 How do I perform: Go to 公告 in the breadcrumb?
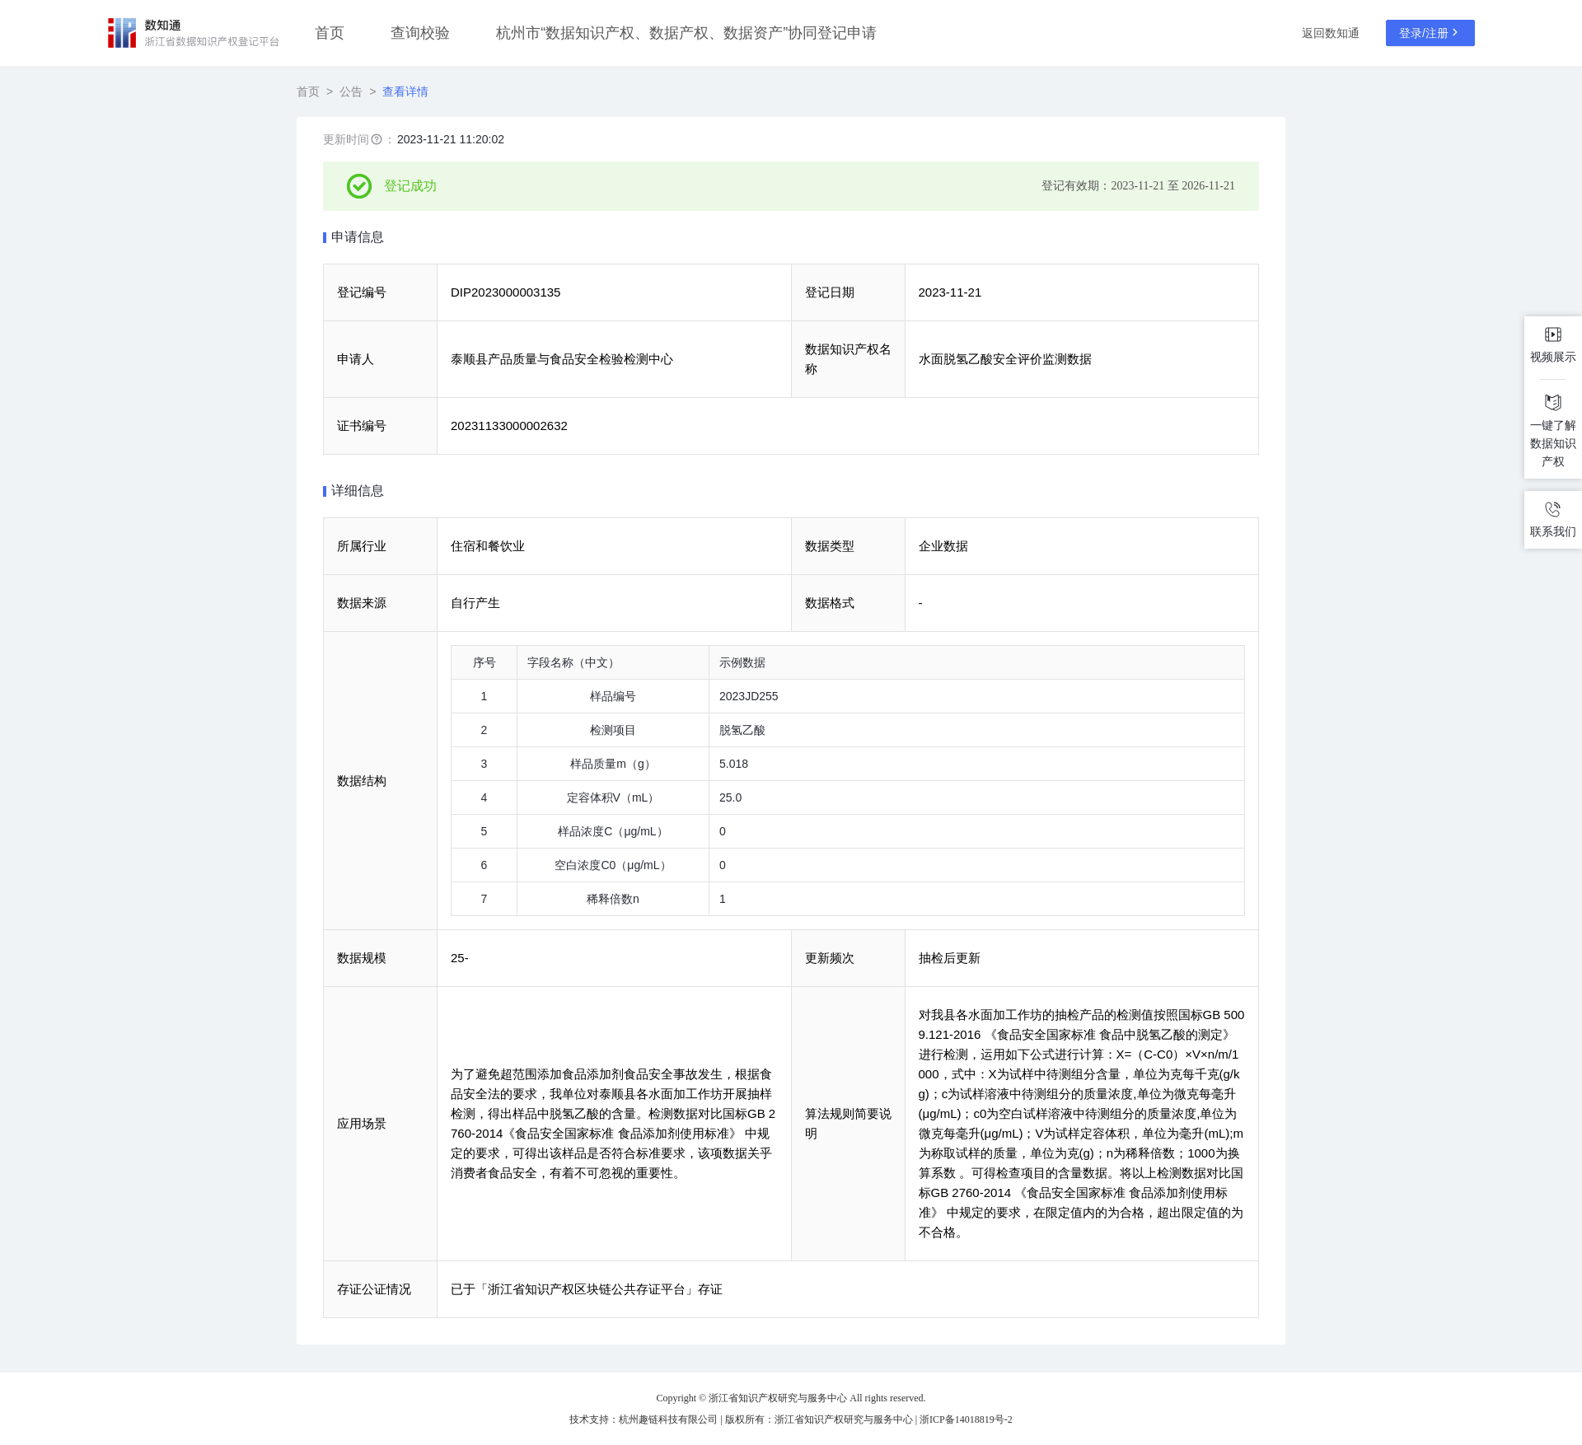click(x=351, y=91)
